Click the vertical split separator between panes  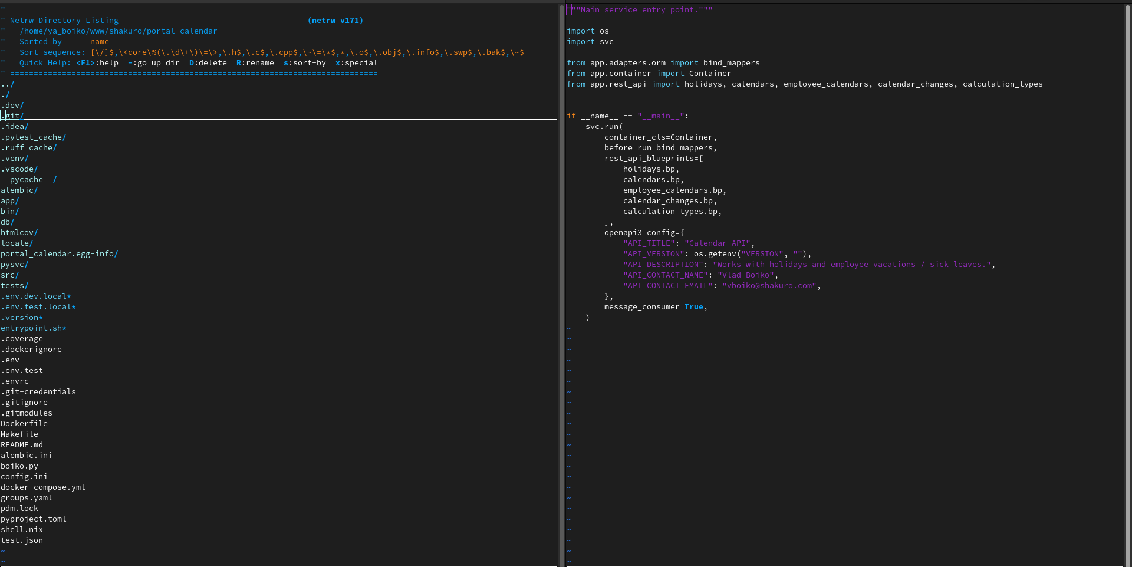point(561,283)
